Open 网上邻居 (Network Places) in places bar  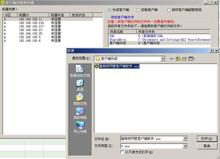tap(80, 127)
